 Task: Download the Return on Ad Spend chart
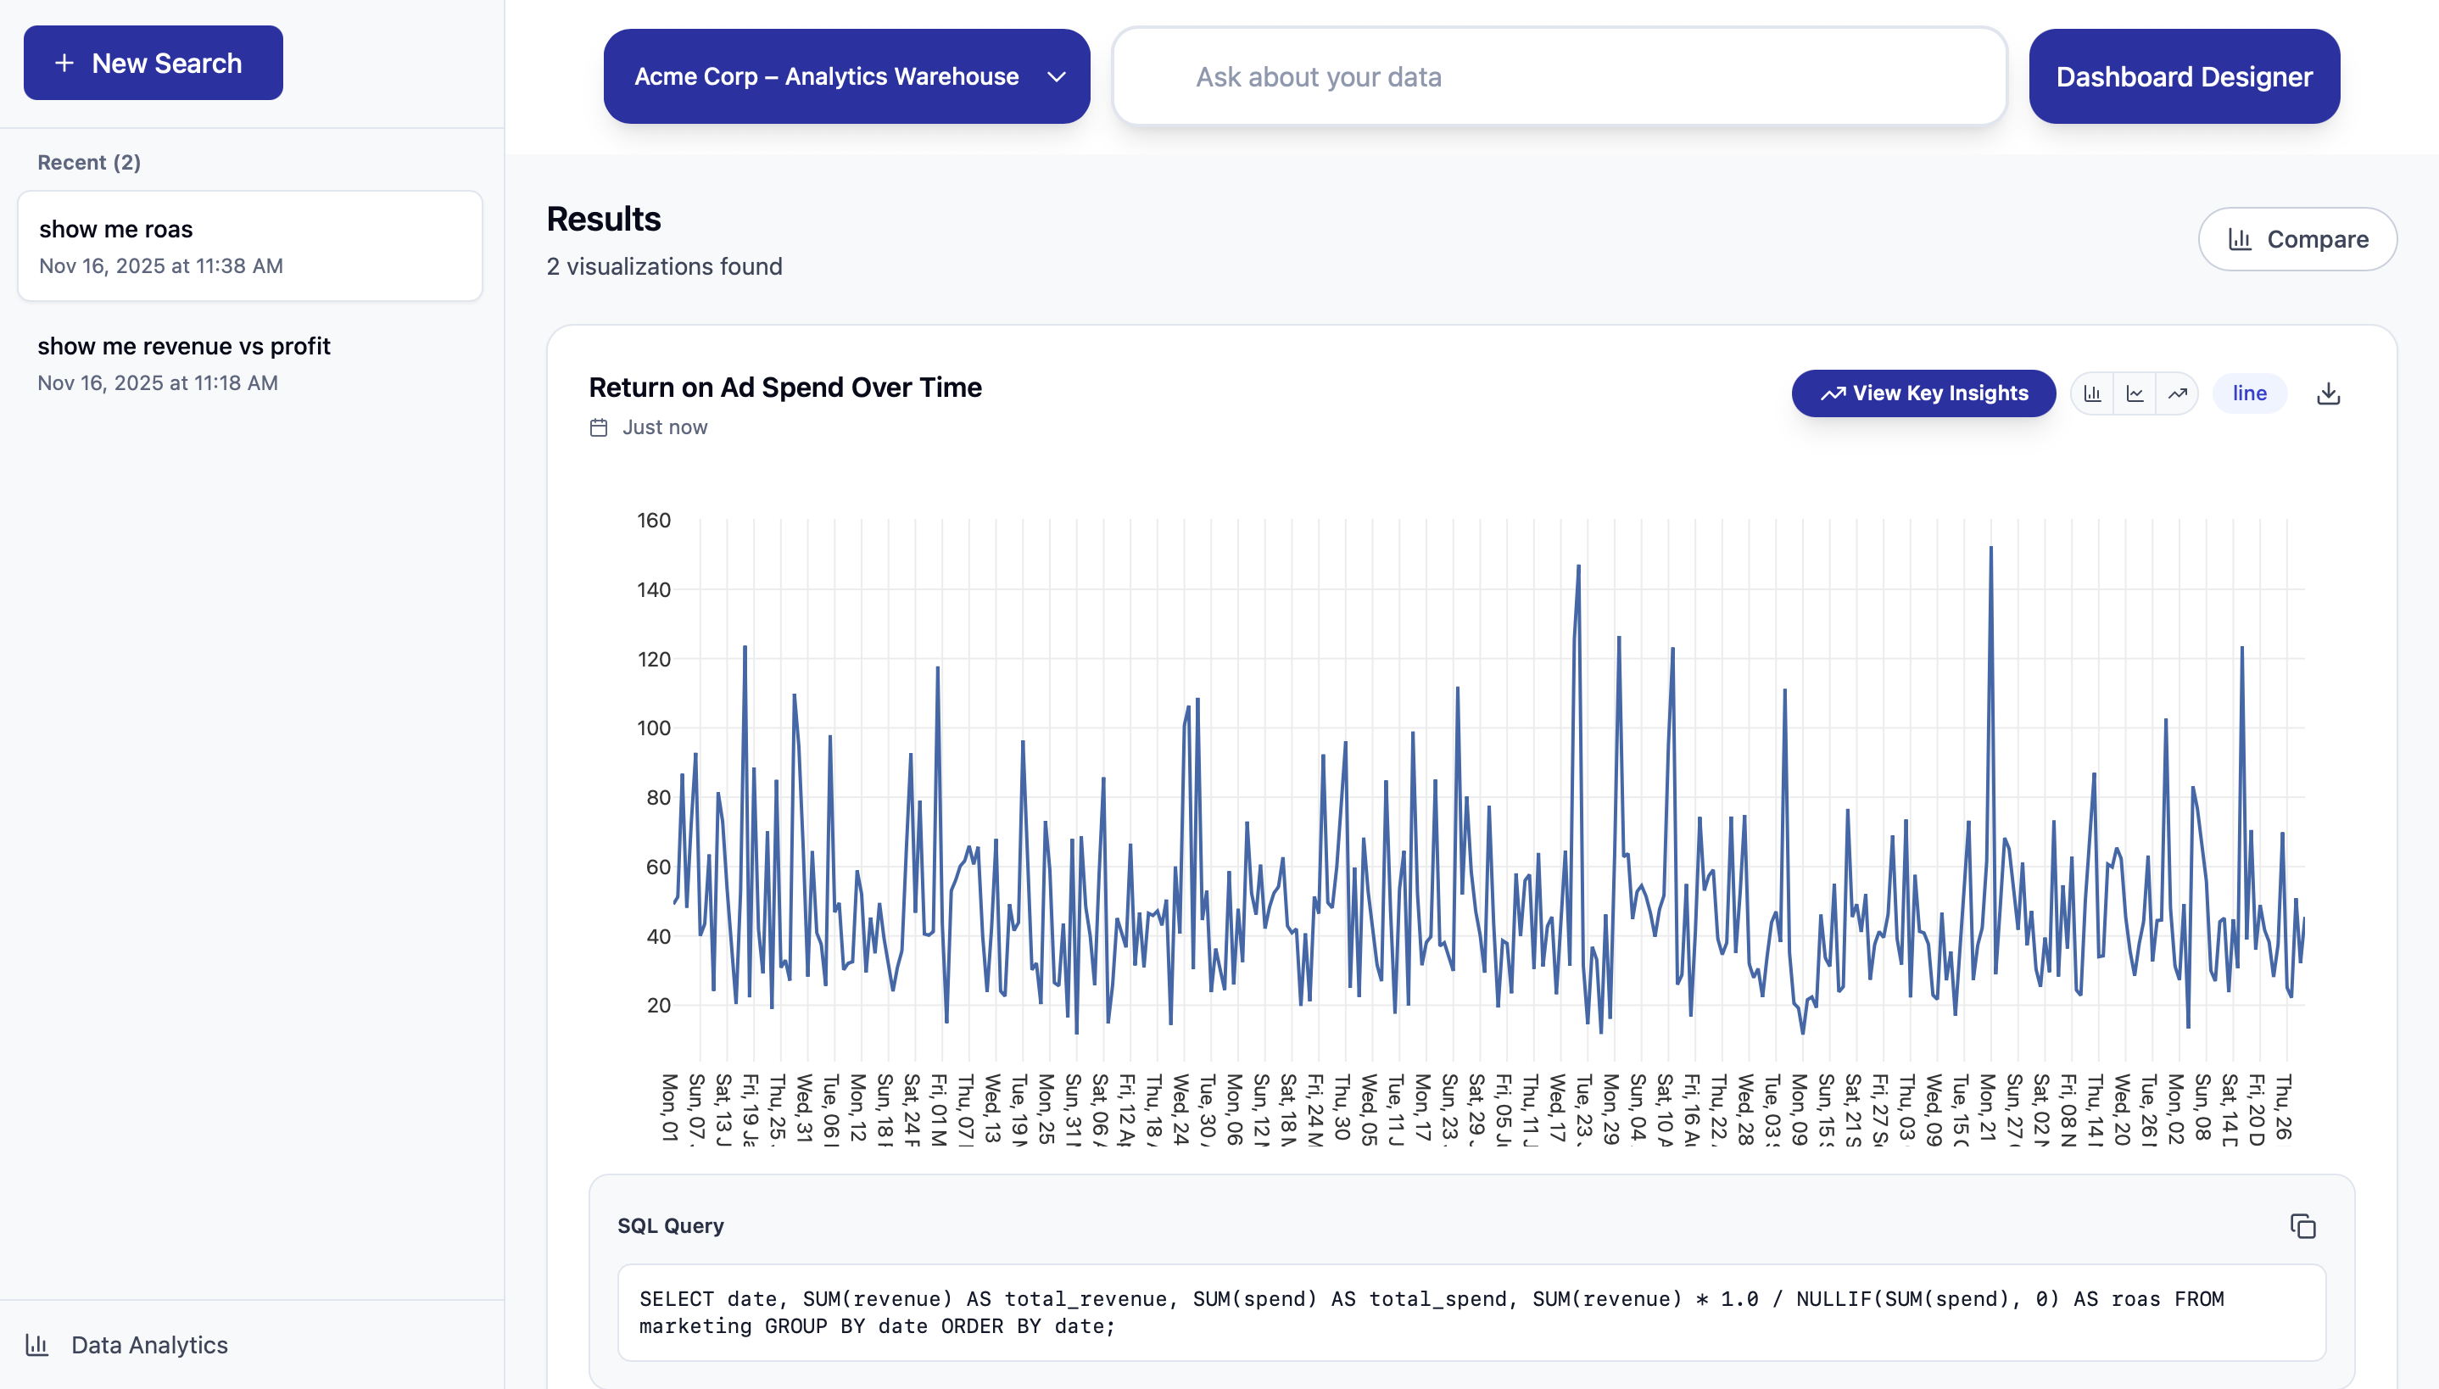[2329, 393]
